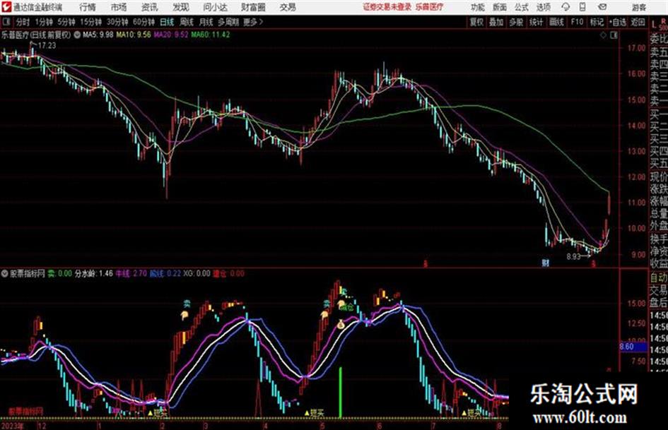668x430 pixels.
Task: Switch to 分时 chart period
Action: pos(23,22)
